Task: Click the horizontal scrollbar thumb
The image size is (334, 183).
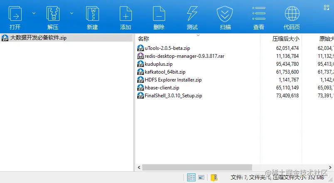Action: coord(197,168)
